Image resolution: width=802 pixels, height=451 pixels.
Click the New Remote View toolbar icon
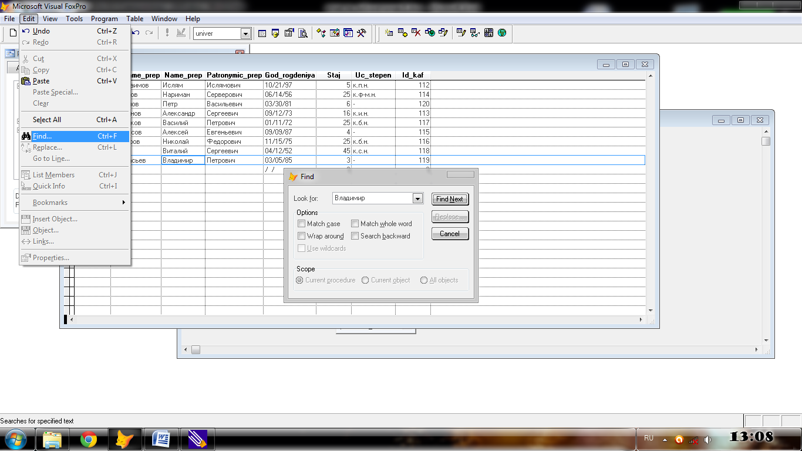point(430,33)
